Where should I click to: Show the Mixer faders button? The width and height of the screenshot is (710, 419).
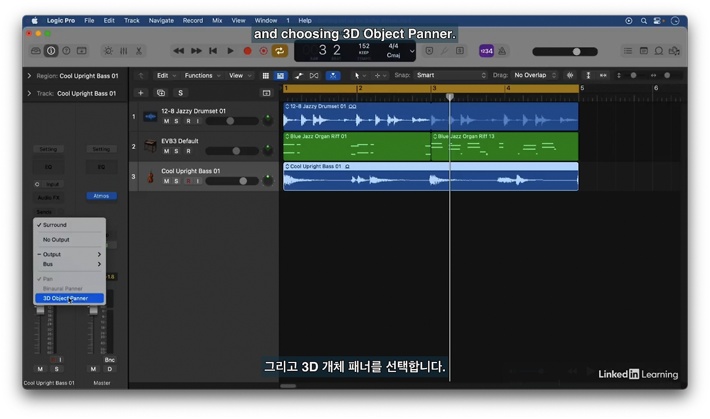[124, 51]
